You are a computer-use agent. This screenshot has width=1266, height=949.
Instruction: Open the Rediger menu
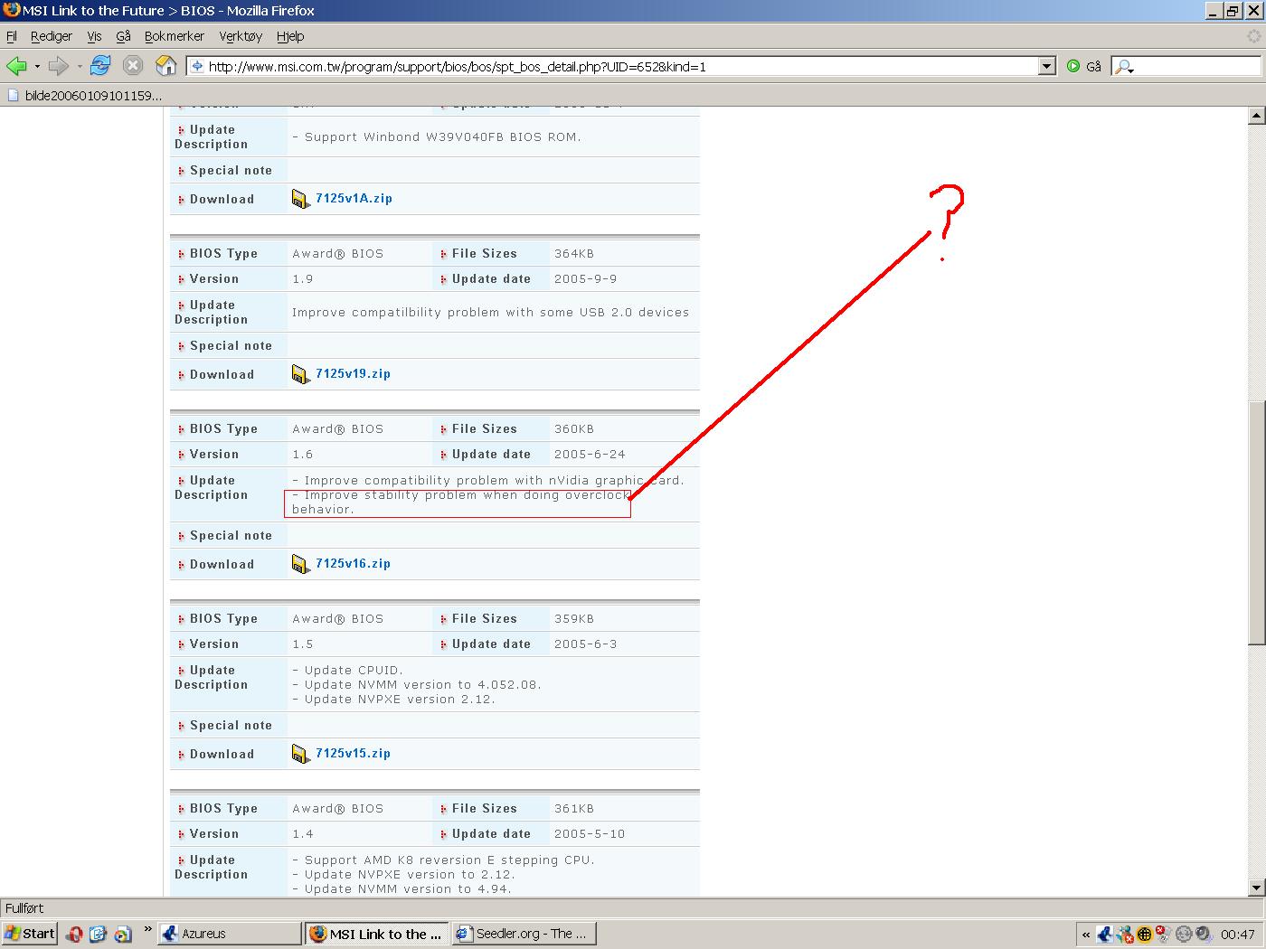52,36
